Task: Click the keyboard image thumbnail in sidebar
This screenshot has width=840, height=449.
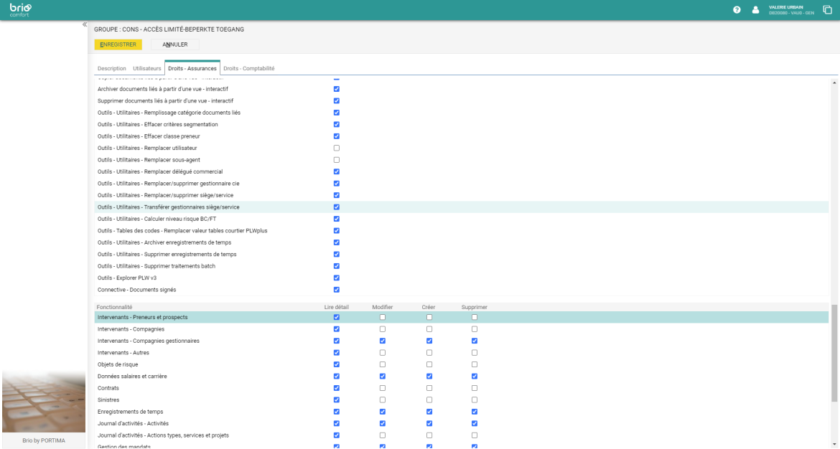Action: [43, 402]
